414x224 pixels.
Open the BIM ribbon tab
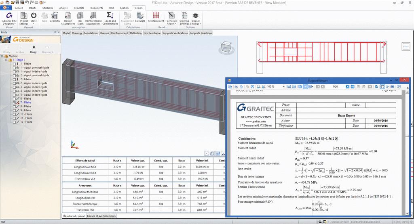pyautogui.click(x=112, y=8)
